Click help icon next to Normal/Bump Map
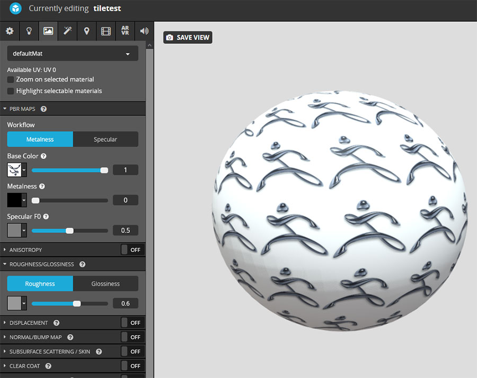The height and width of the screenshot is (378, 477). pos(70,337)
